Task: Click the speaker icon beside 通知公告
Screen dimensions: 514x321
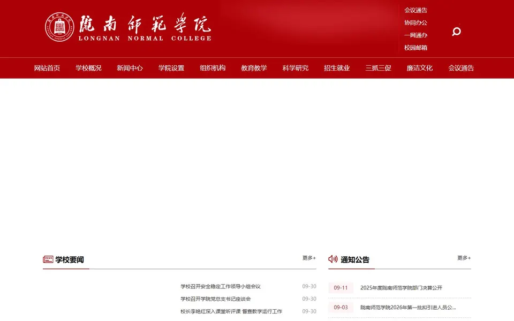Action: [332, 259]
